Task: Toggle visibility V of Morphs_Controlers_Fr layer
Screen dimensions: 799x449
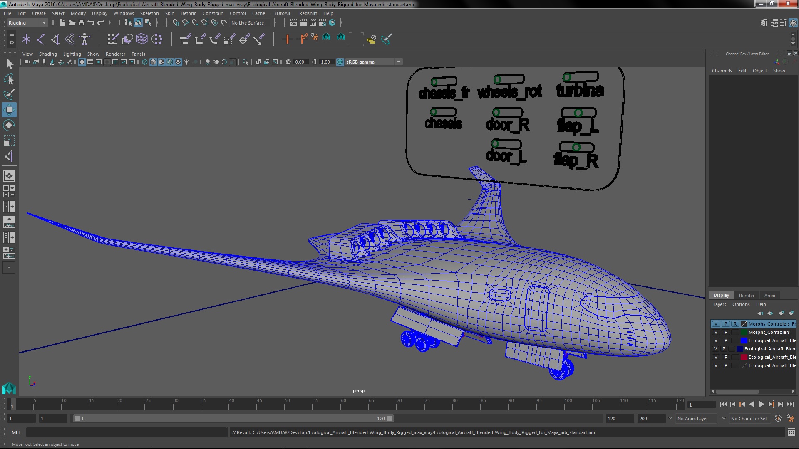Action: pyautogui.click(x=716, y=324)
